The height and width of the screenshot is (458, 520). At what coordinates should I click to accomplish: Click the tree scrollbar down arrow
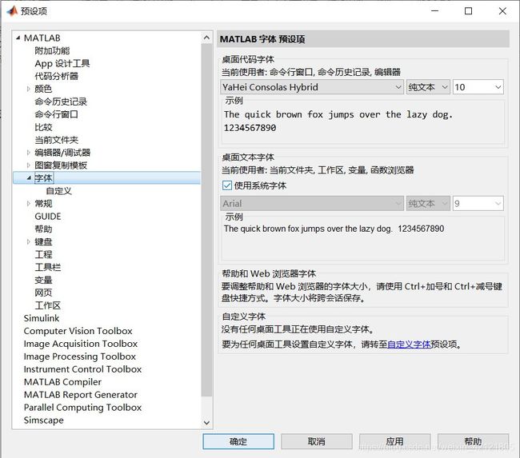(206, 423)
